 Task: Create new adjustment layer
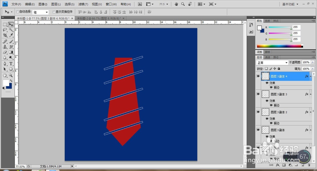pyautogui.click(x=290, y=165)
